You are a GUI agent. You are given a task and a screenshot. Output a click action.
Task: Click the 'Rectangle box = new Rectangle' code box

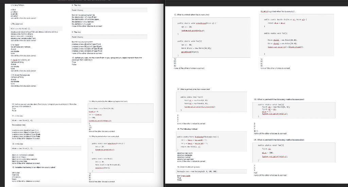211,171
